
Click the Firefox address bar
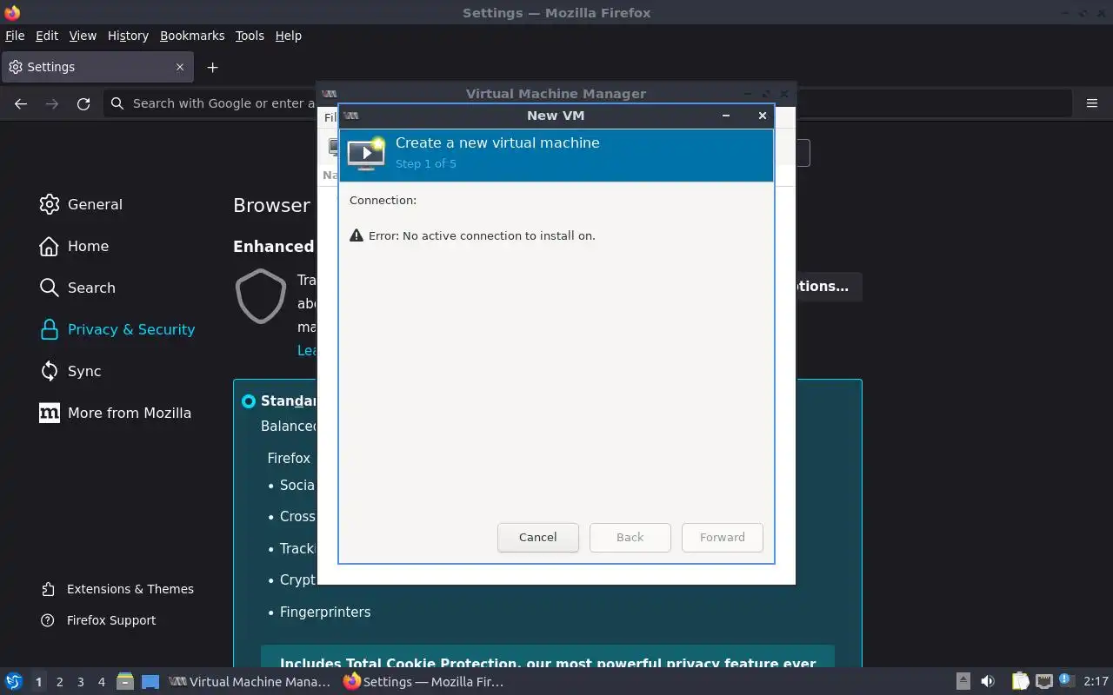[588, 103]
